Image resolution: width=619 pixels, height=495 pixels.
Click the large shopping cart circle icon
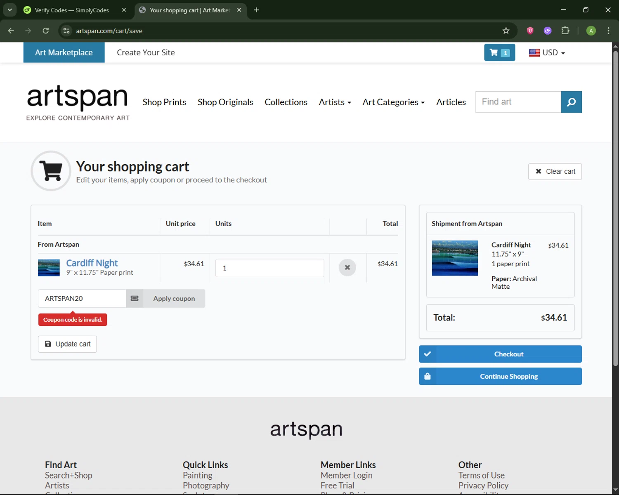(x=51, y=171)
